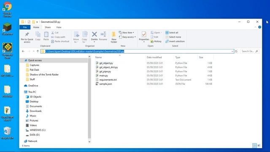The height and width of the screenshot is (152, 270).
Task: Sort by Type column header
Action: (x=178, y=57)
